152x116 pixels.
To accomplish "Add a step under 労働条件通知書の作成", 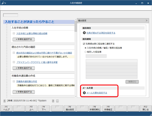I will 24,92.
